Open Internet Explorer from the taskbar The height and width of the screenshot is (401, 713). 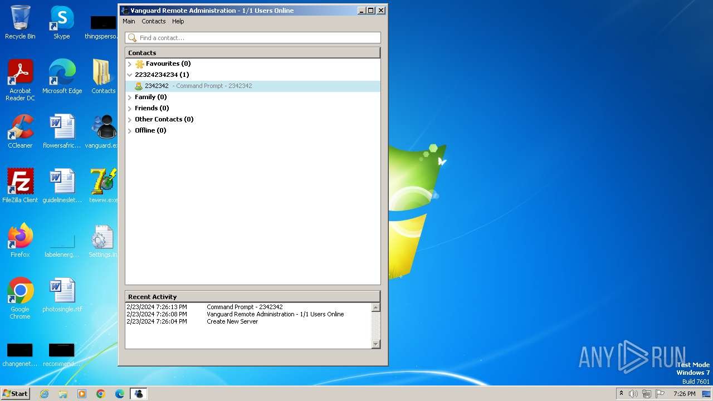coord(44,394)
